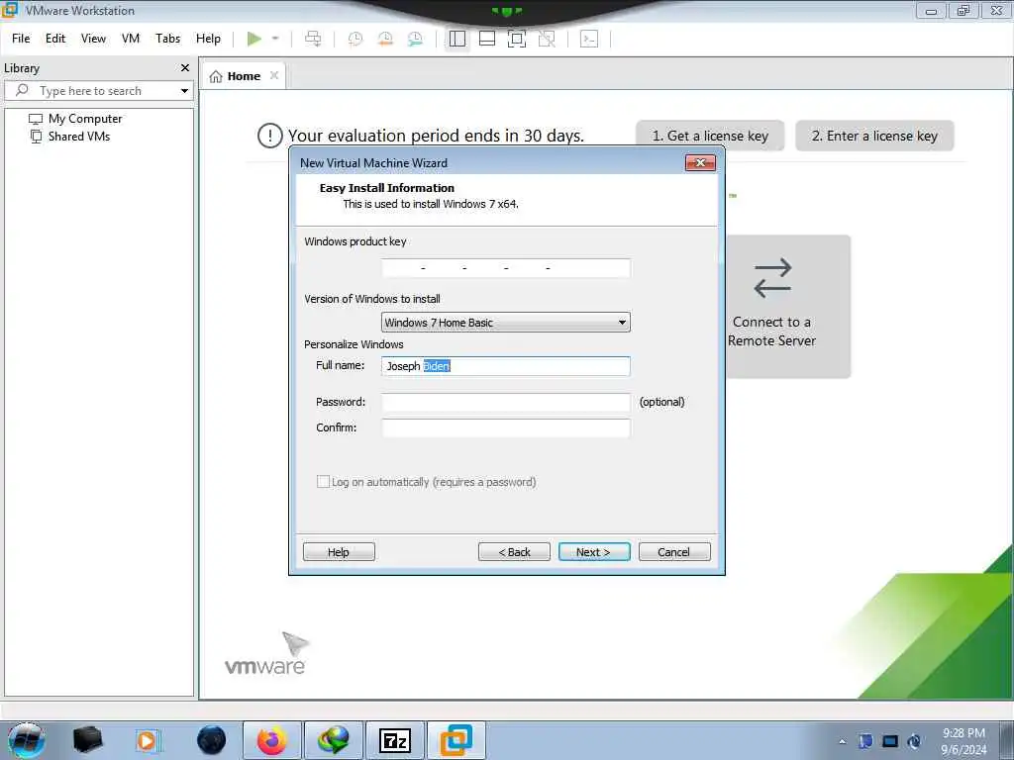Open the media player taskbar icon
This screenshot has width=1014, height=760.
point(147,740)
